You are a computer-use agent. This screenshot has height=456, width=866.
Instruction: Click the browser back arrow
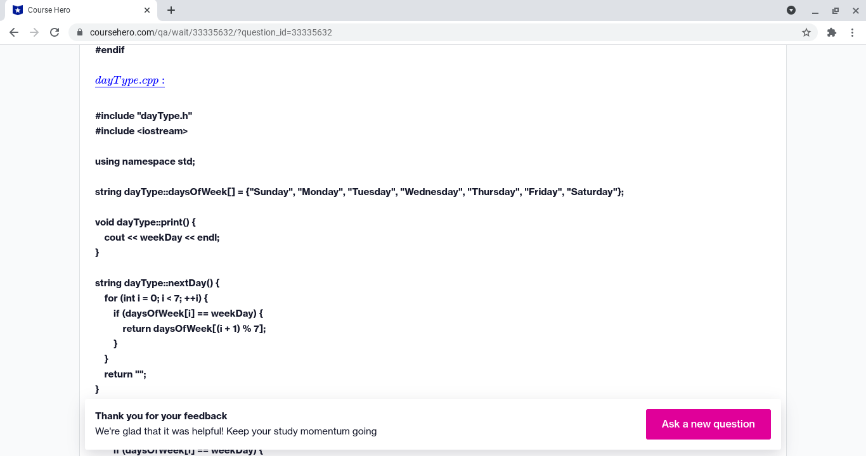click(x=14, y=32)
